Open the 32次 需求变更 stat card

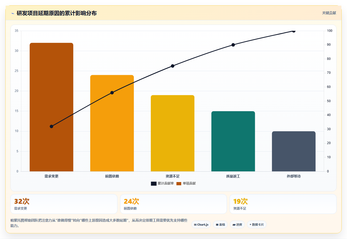tap(64, 204)
